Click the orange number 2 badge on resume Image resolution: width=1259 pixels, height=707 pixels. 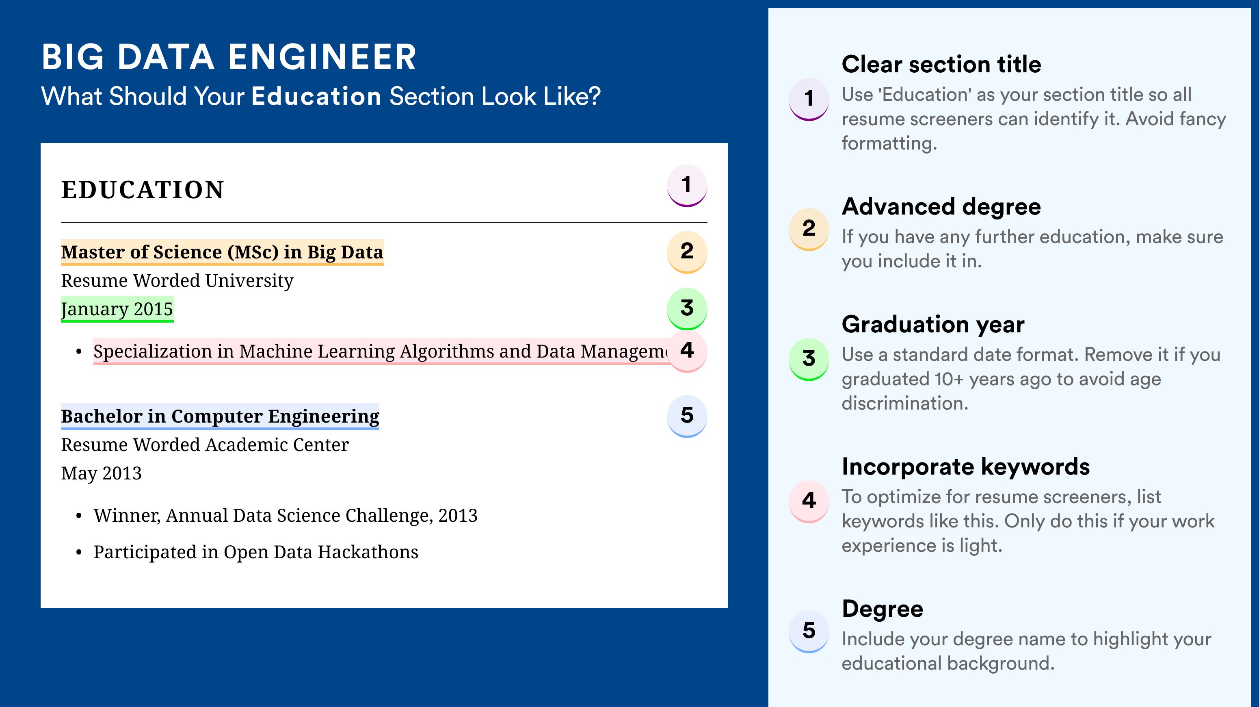pos(687,252)
